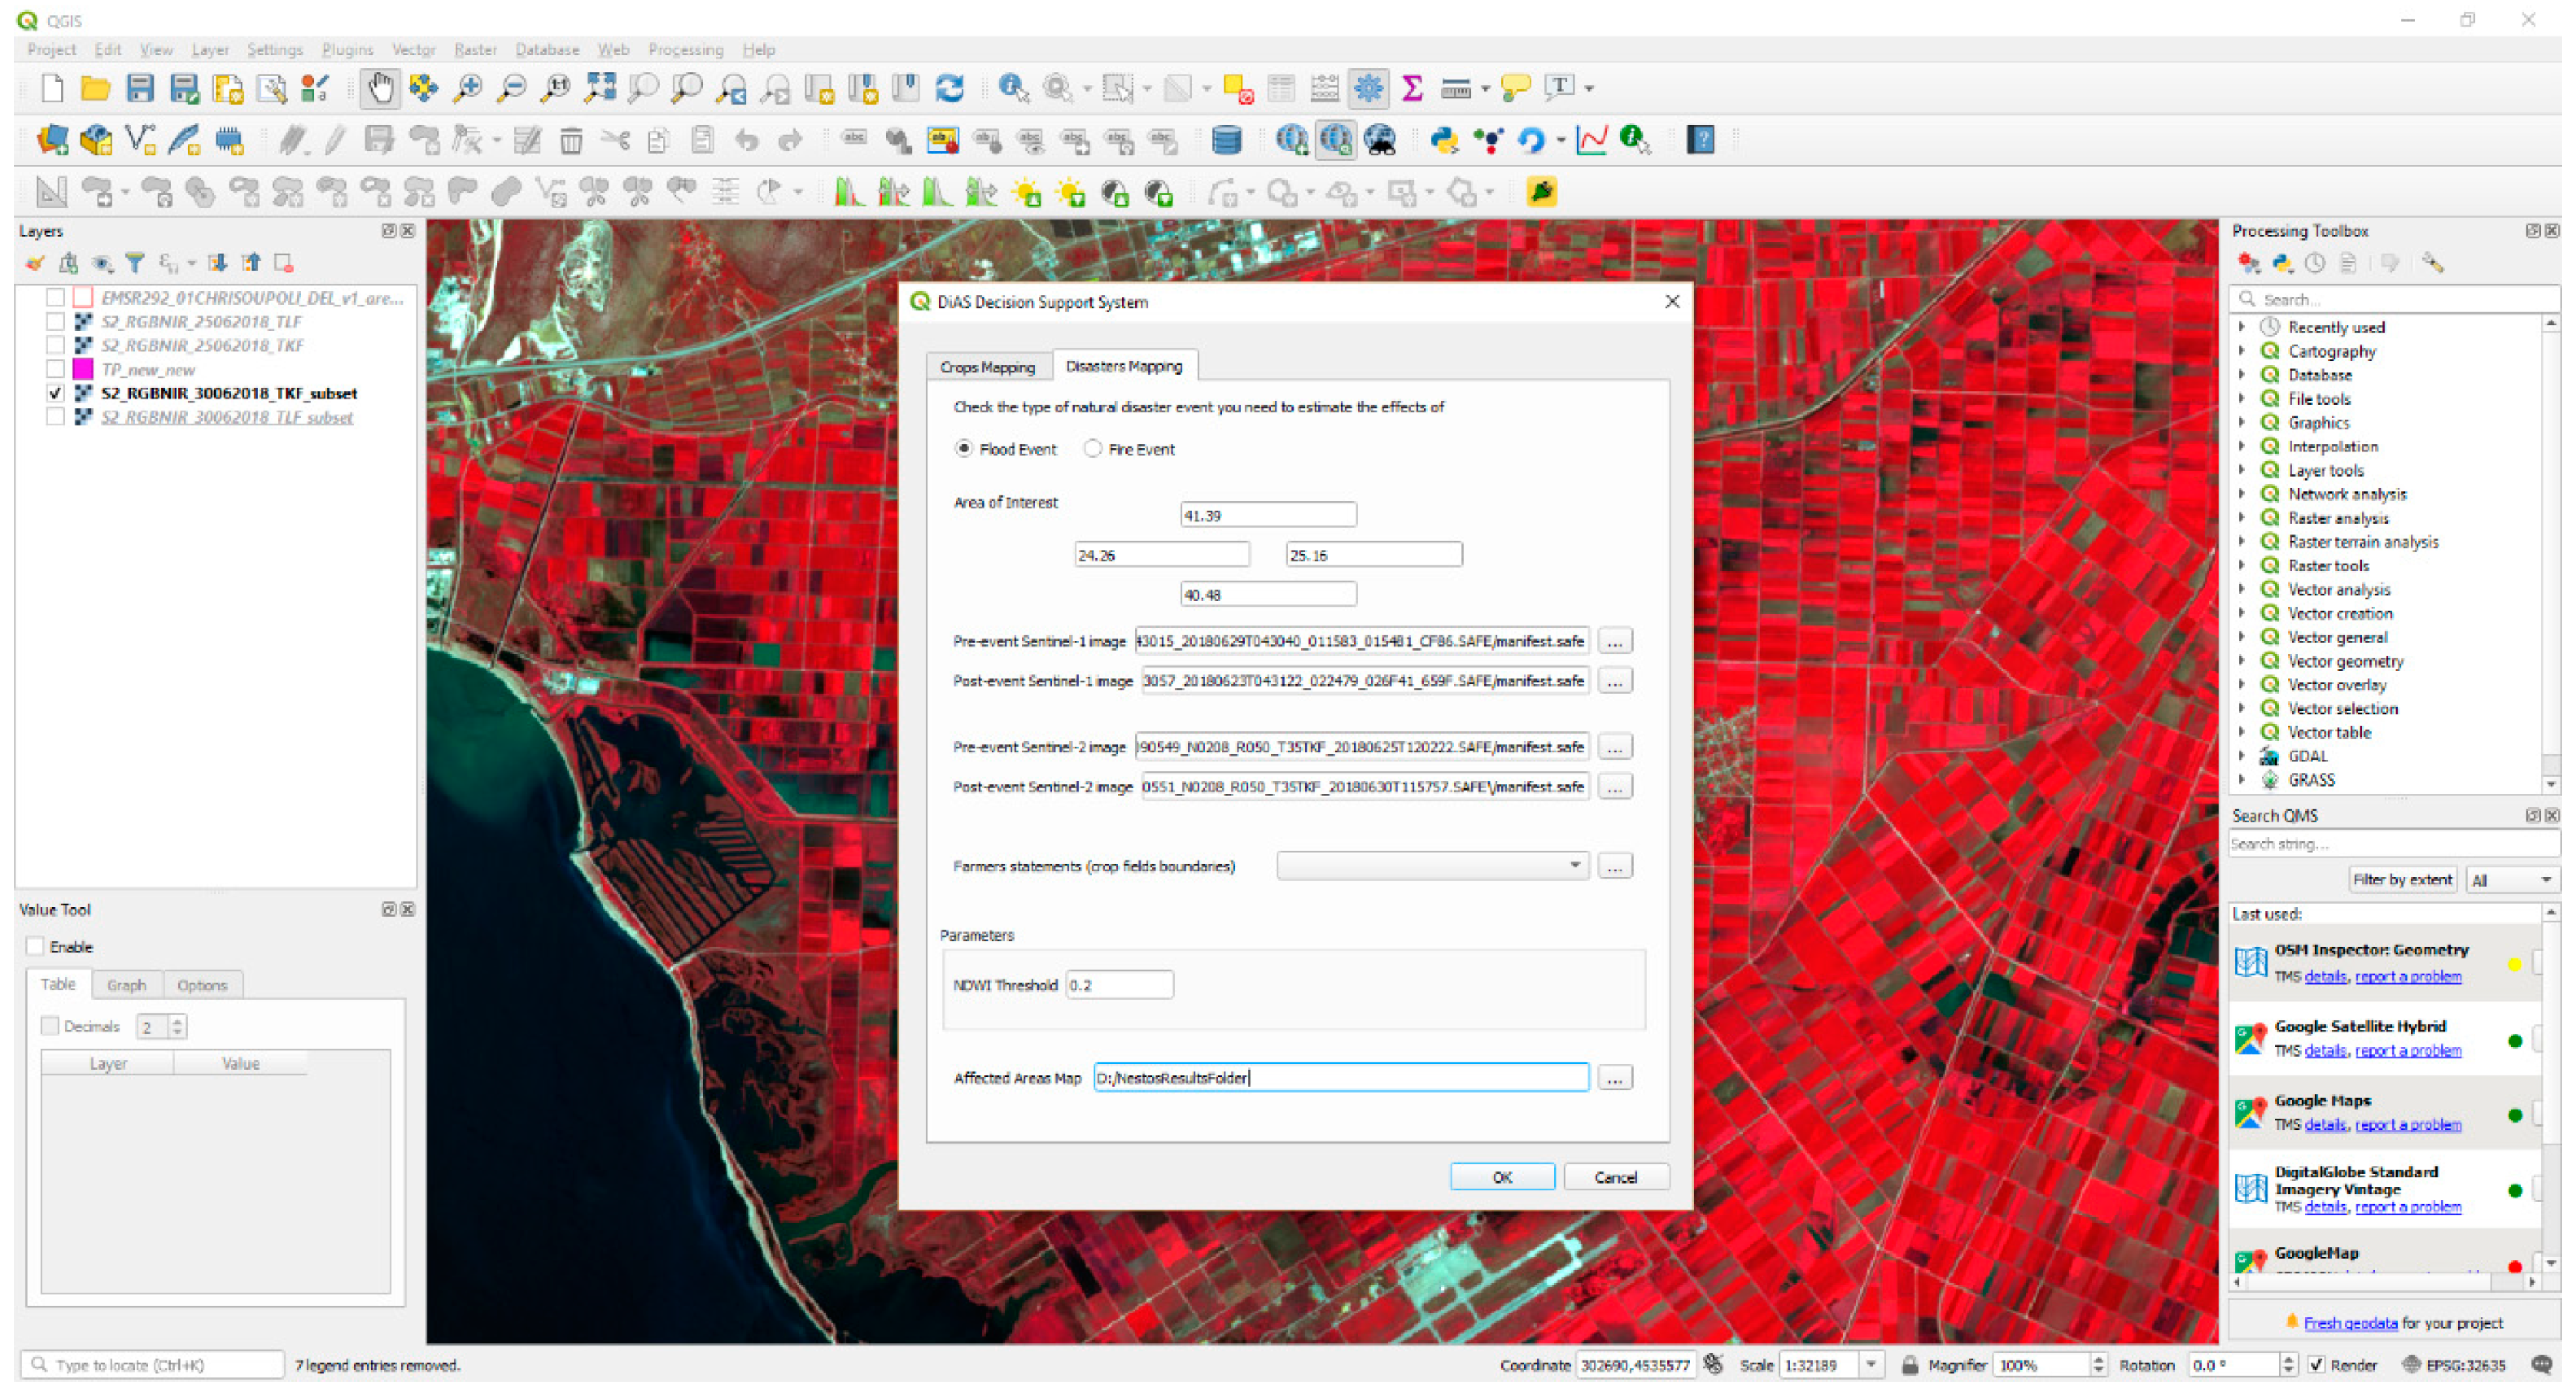Click the Help question mark toolbar icon
Viewport: 2576px width, 1395px height.
(x=1700, y=140)
